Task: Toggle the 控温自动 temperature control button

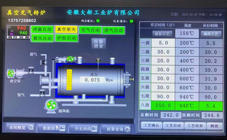Action: point(42,30)
